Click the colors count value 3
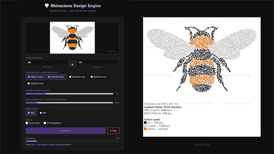 pyautogui.click(x=117, y=94)
